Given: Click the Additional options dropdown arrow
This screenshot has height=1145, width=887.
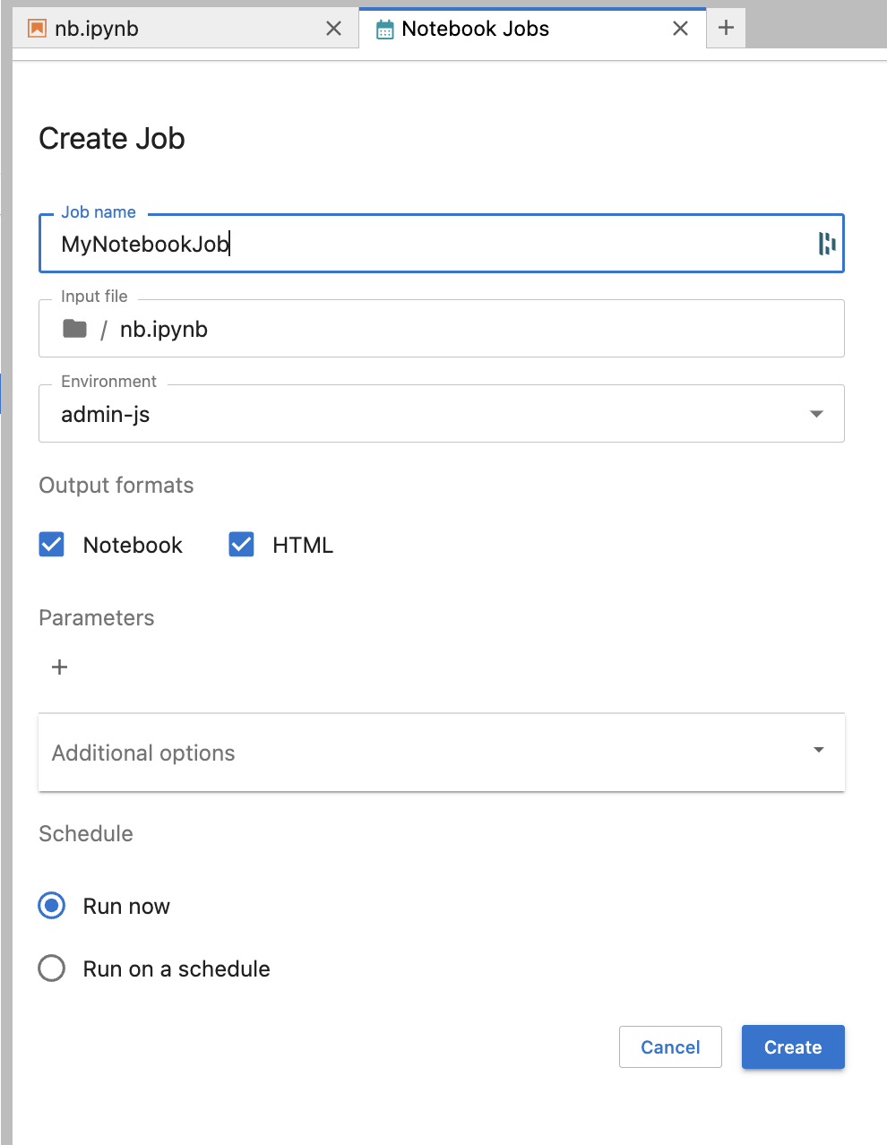Looking at the screenshot, I should point(817,750).
